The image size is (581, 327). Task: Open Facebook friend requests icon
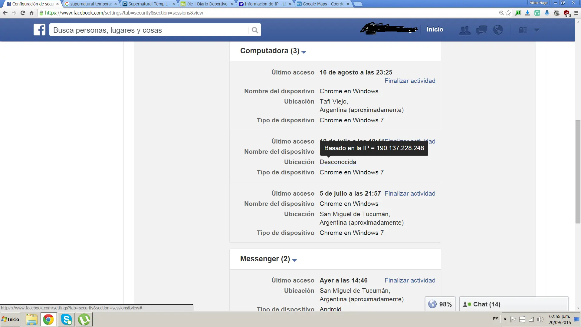tap(464, 30)
